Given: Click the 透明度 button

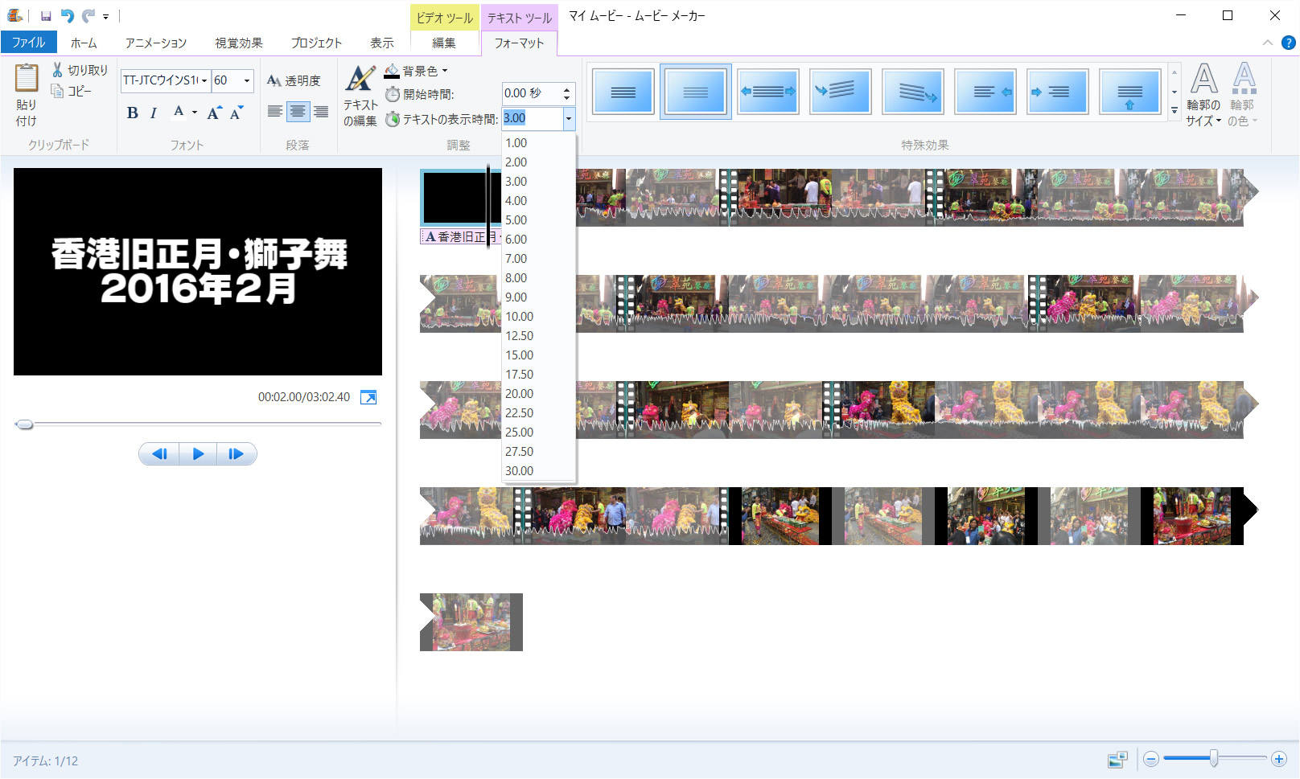Looking at the screenshot, I should tap(294, 80).
